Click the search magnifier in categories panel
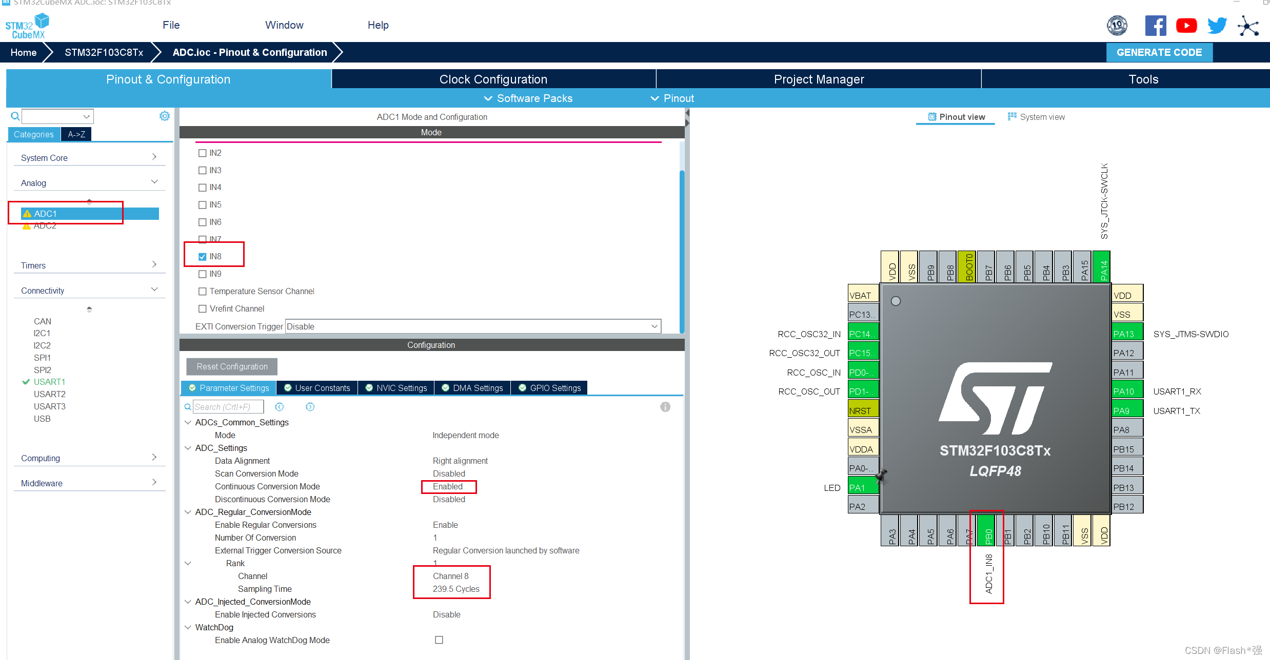1270x660 pixels. [15, 116]
